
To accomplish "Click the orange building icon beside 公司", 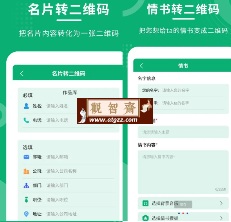I will click(26, 171).
